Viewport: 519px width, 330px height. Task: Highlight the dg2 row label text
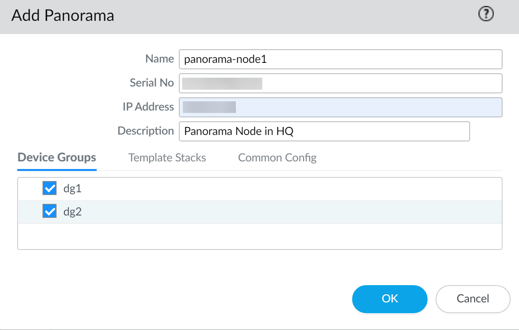click(73, 212)
